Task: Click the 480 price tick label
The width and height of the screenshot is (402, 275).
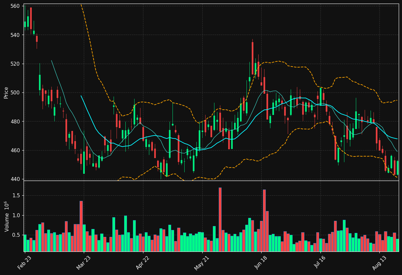Action: pos(15,121)
